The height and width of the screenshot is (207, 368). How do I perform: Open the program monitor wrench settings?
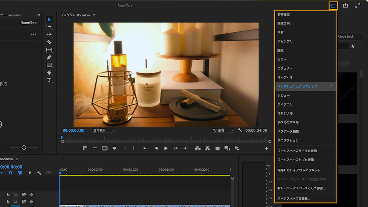[240, 130]
